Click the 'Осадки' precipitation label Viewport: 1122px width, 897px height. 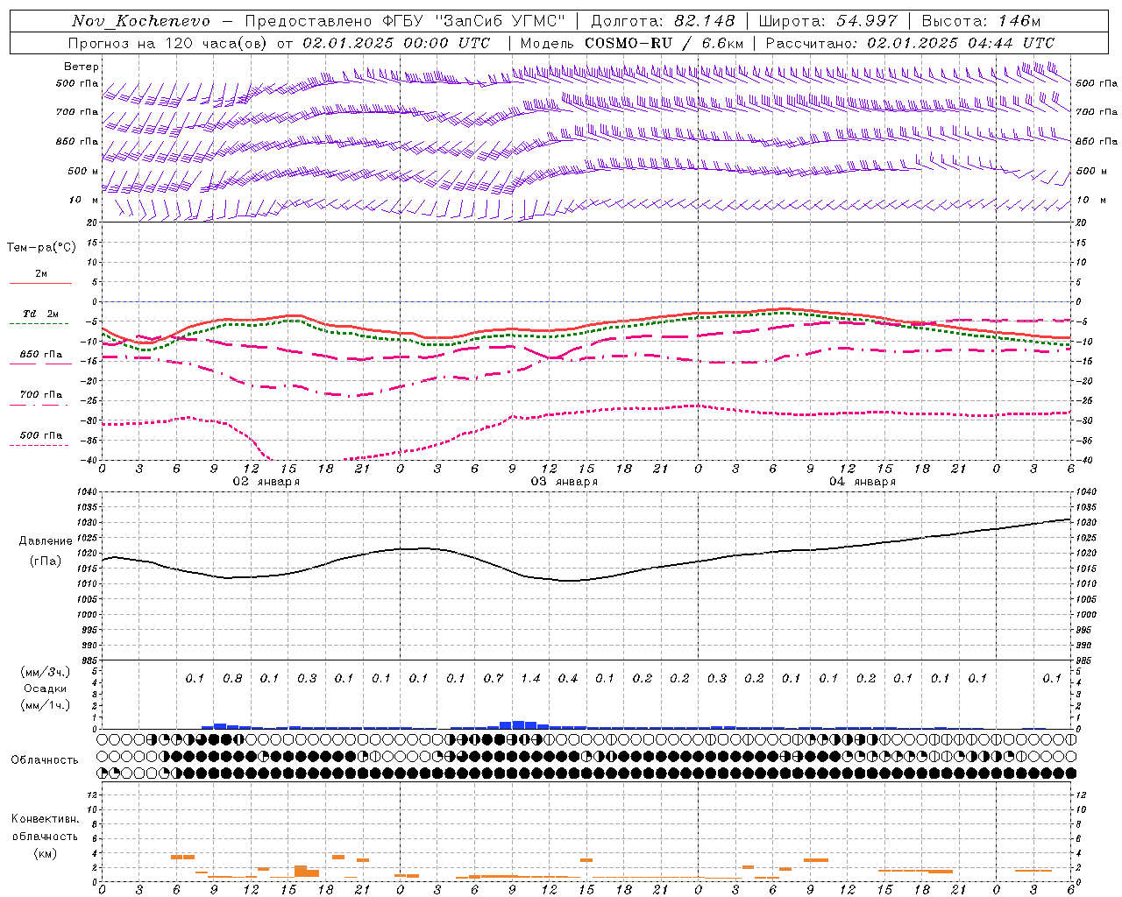tap(46, 689)
